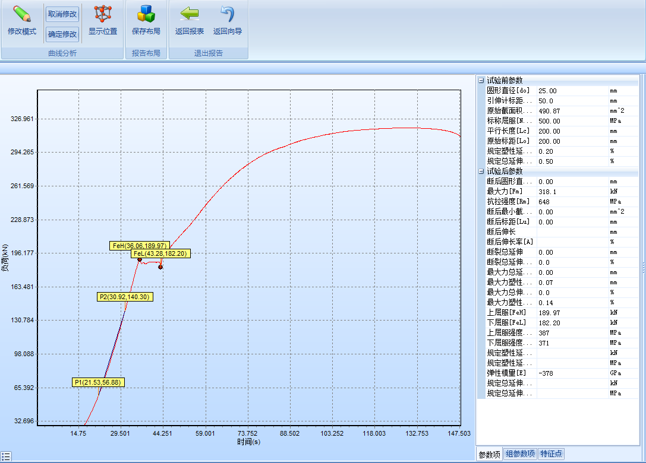The width and height of the screenshot is (646, 463).
Task: Click the 返回报表 green arrow icon
Action: 190,14
